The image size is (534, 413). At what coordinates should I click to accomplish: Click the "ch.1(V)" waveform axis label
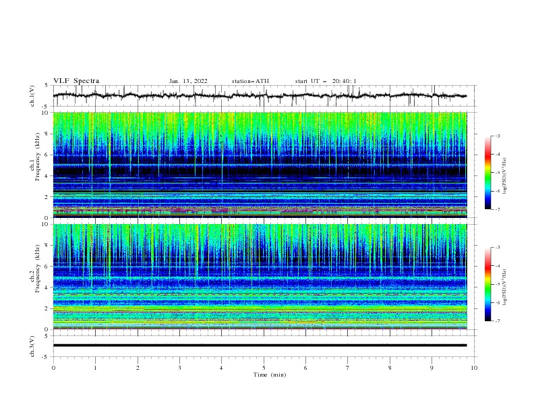(x=32, y=96)
